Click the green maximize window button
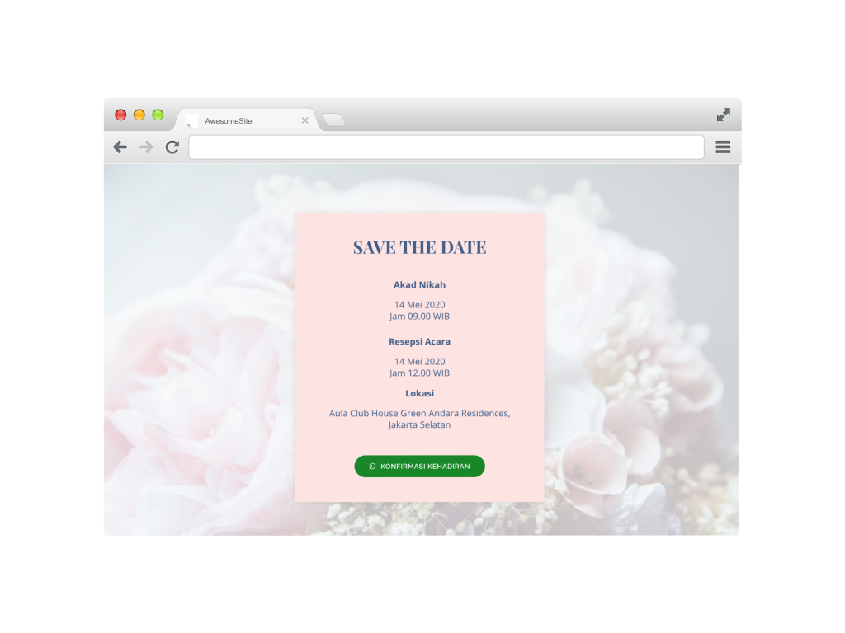845x633 pixels. point(158,115)
